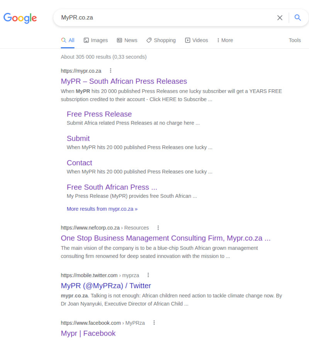Image resolution: width=309 pixels, height=341 pixels.
Task: Open the Tools filter options
Action: (x=295, y=40)
